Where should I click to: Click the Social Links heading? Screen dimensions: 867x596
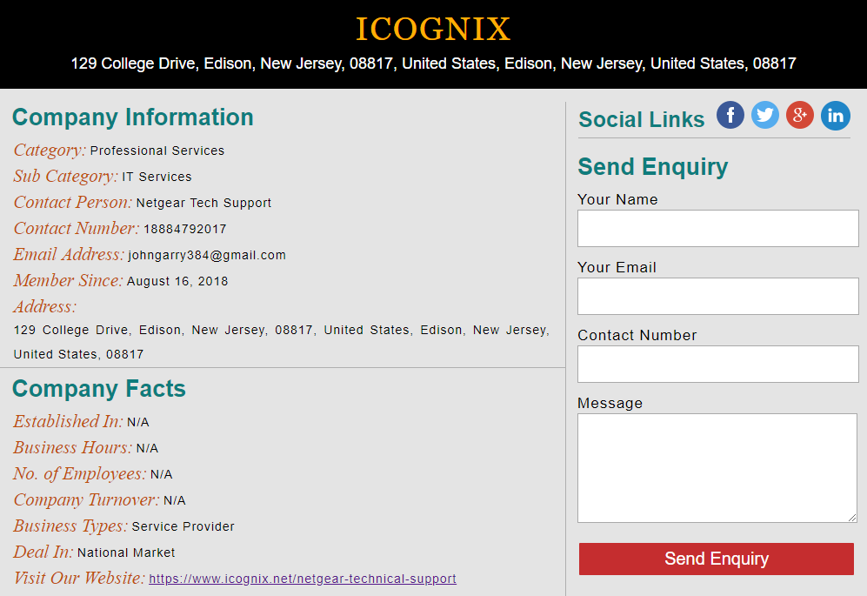tap(642, 119)
